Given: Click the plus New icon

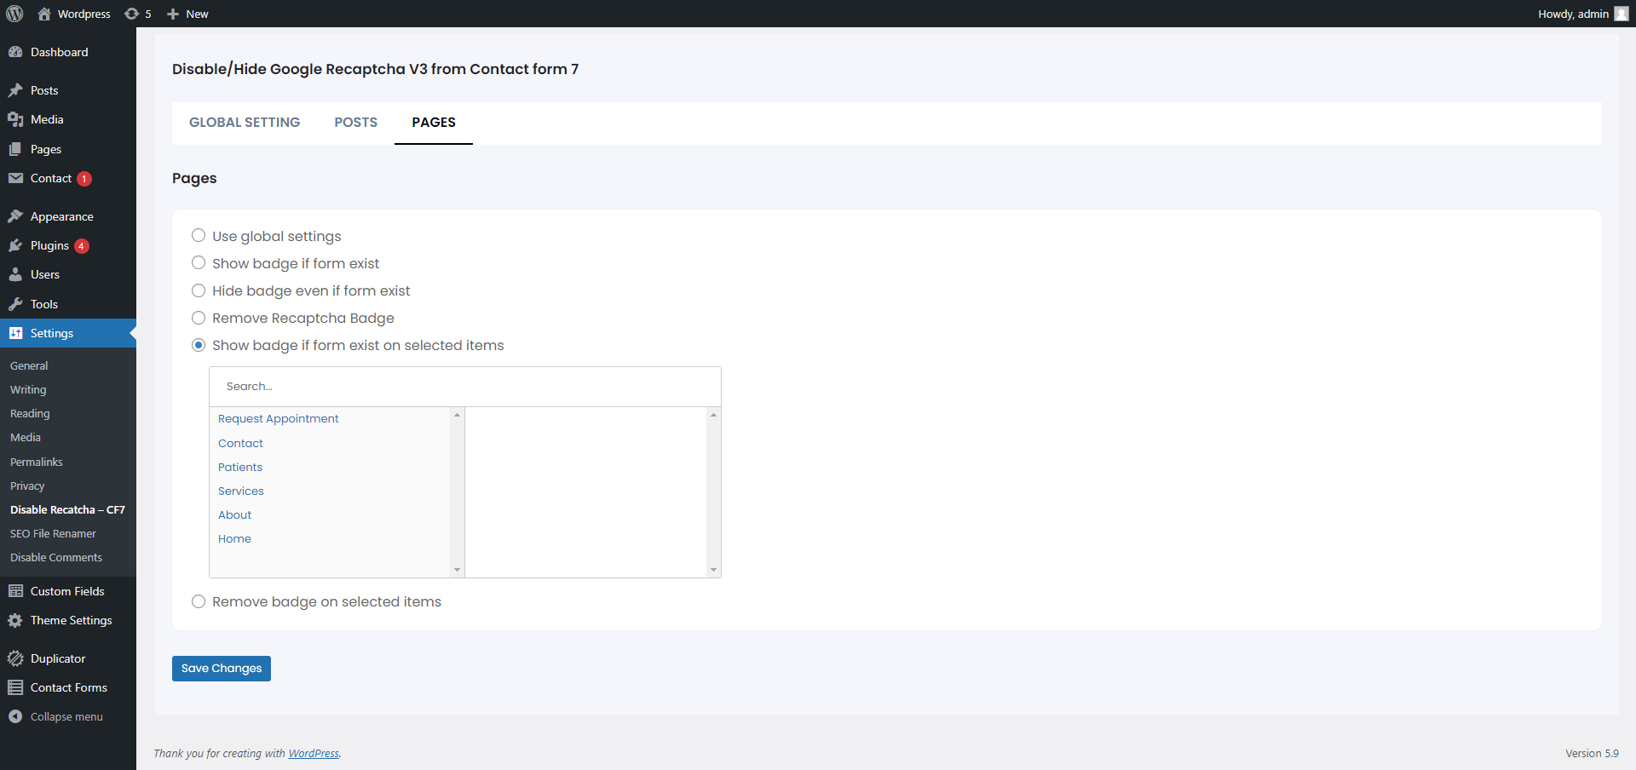Looking at the screenshot, I should coord(173,14).
